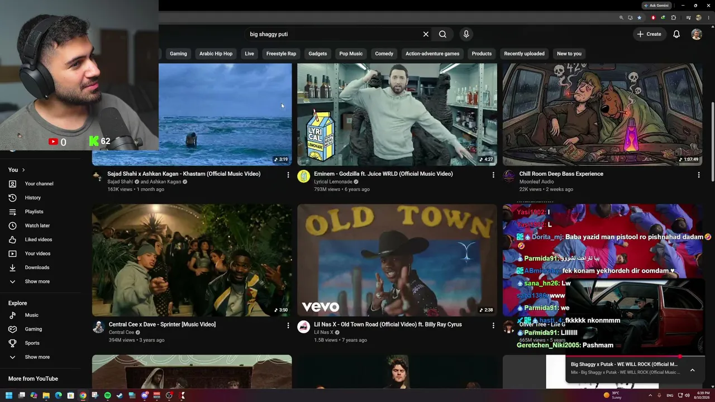
Task: Open options menu for Sajad Shahi Khastam video
Action: point(288,175)
